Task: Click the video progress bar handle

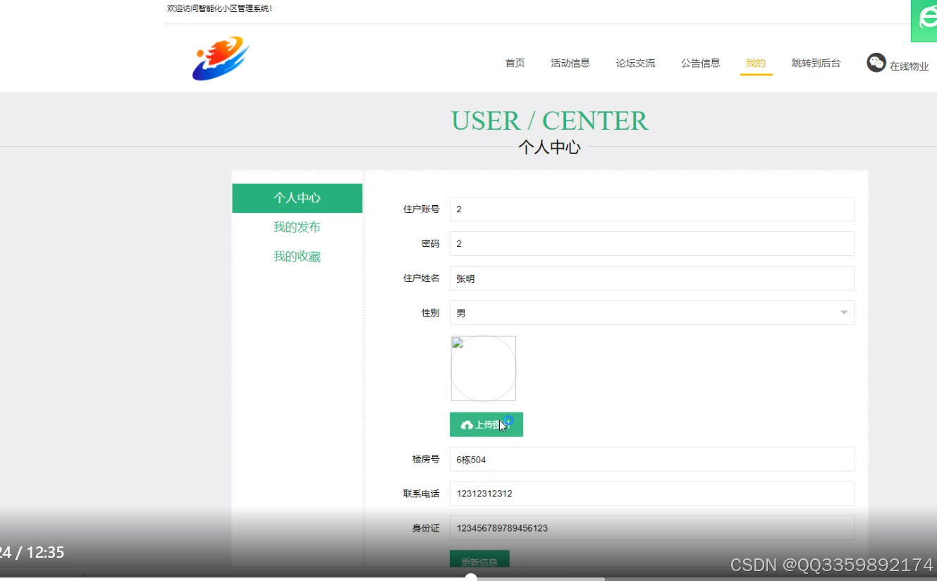Action: (x=471, y=578)
